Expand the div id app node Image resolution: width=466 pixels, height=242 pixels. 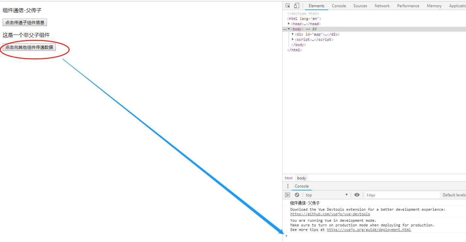(x=293, y=34)
